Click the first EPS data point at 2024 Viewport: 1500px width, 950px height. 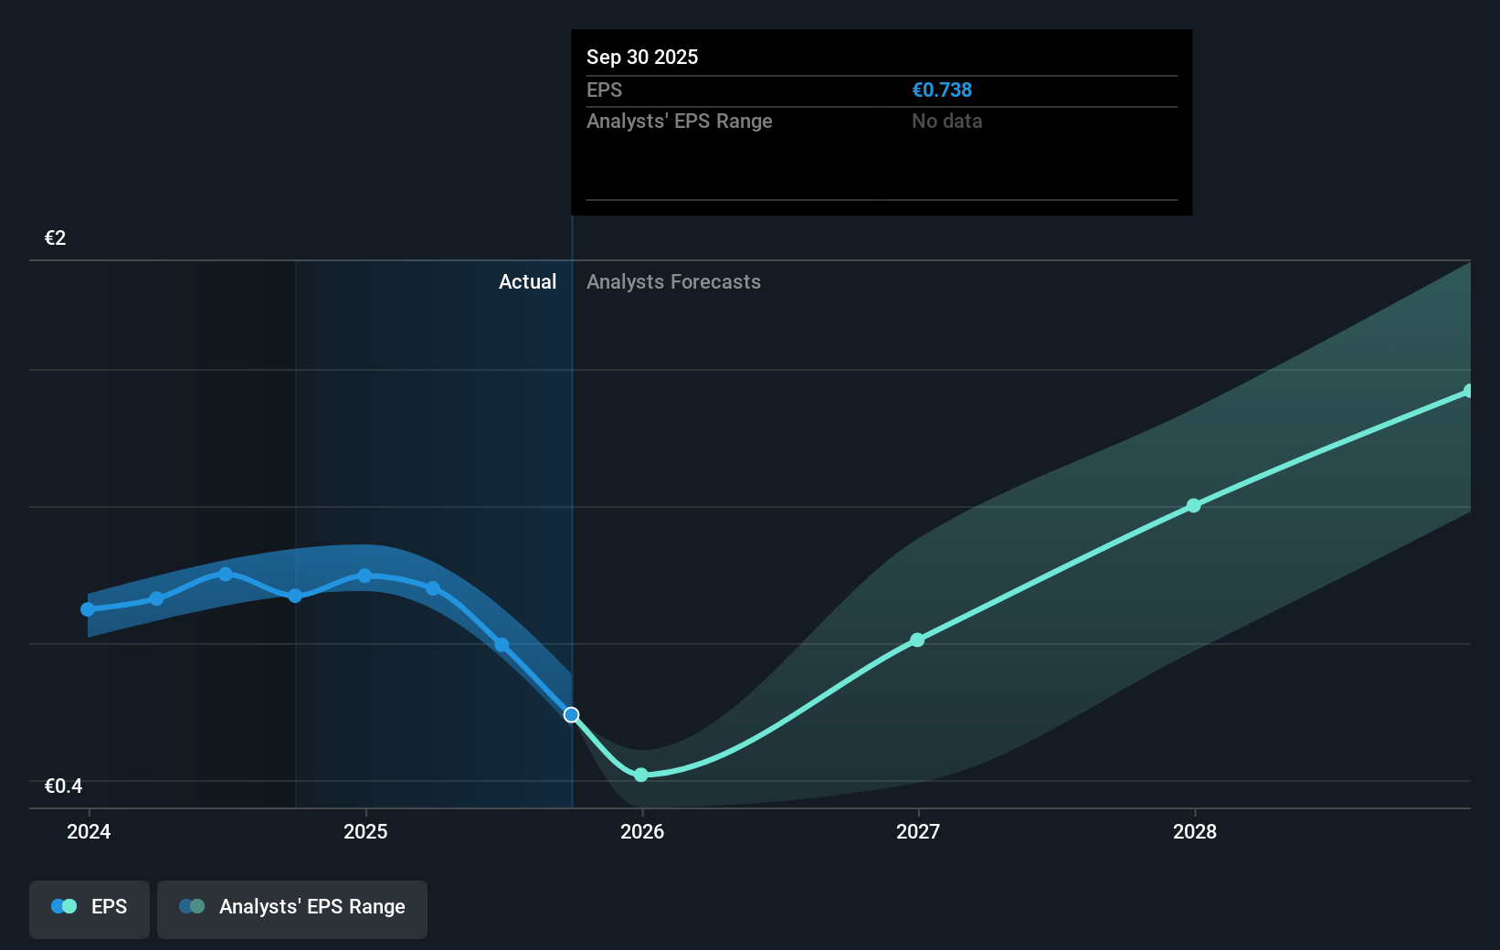[88, 609]
